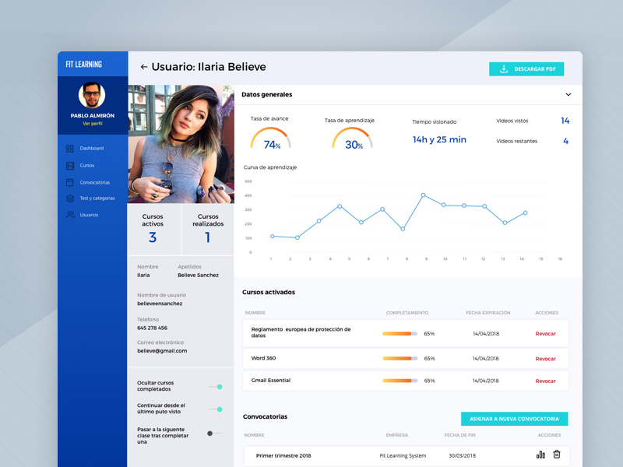The width and height of the screenshot is (623, 467).
Task: Click the Completamiento column header
Action: point(407,313)
